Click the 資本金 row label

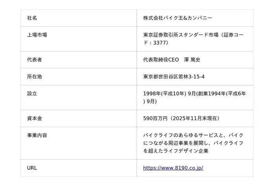tap(35, 118)
